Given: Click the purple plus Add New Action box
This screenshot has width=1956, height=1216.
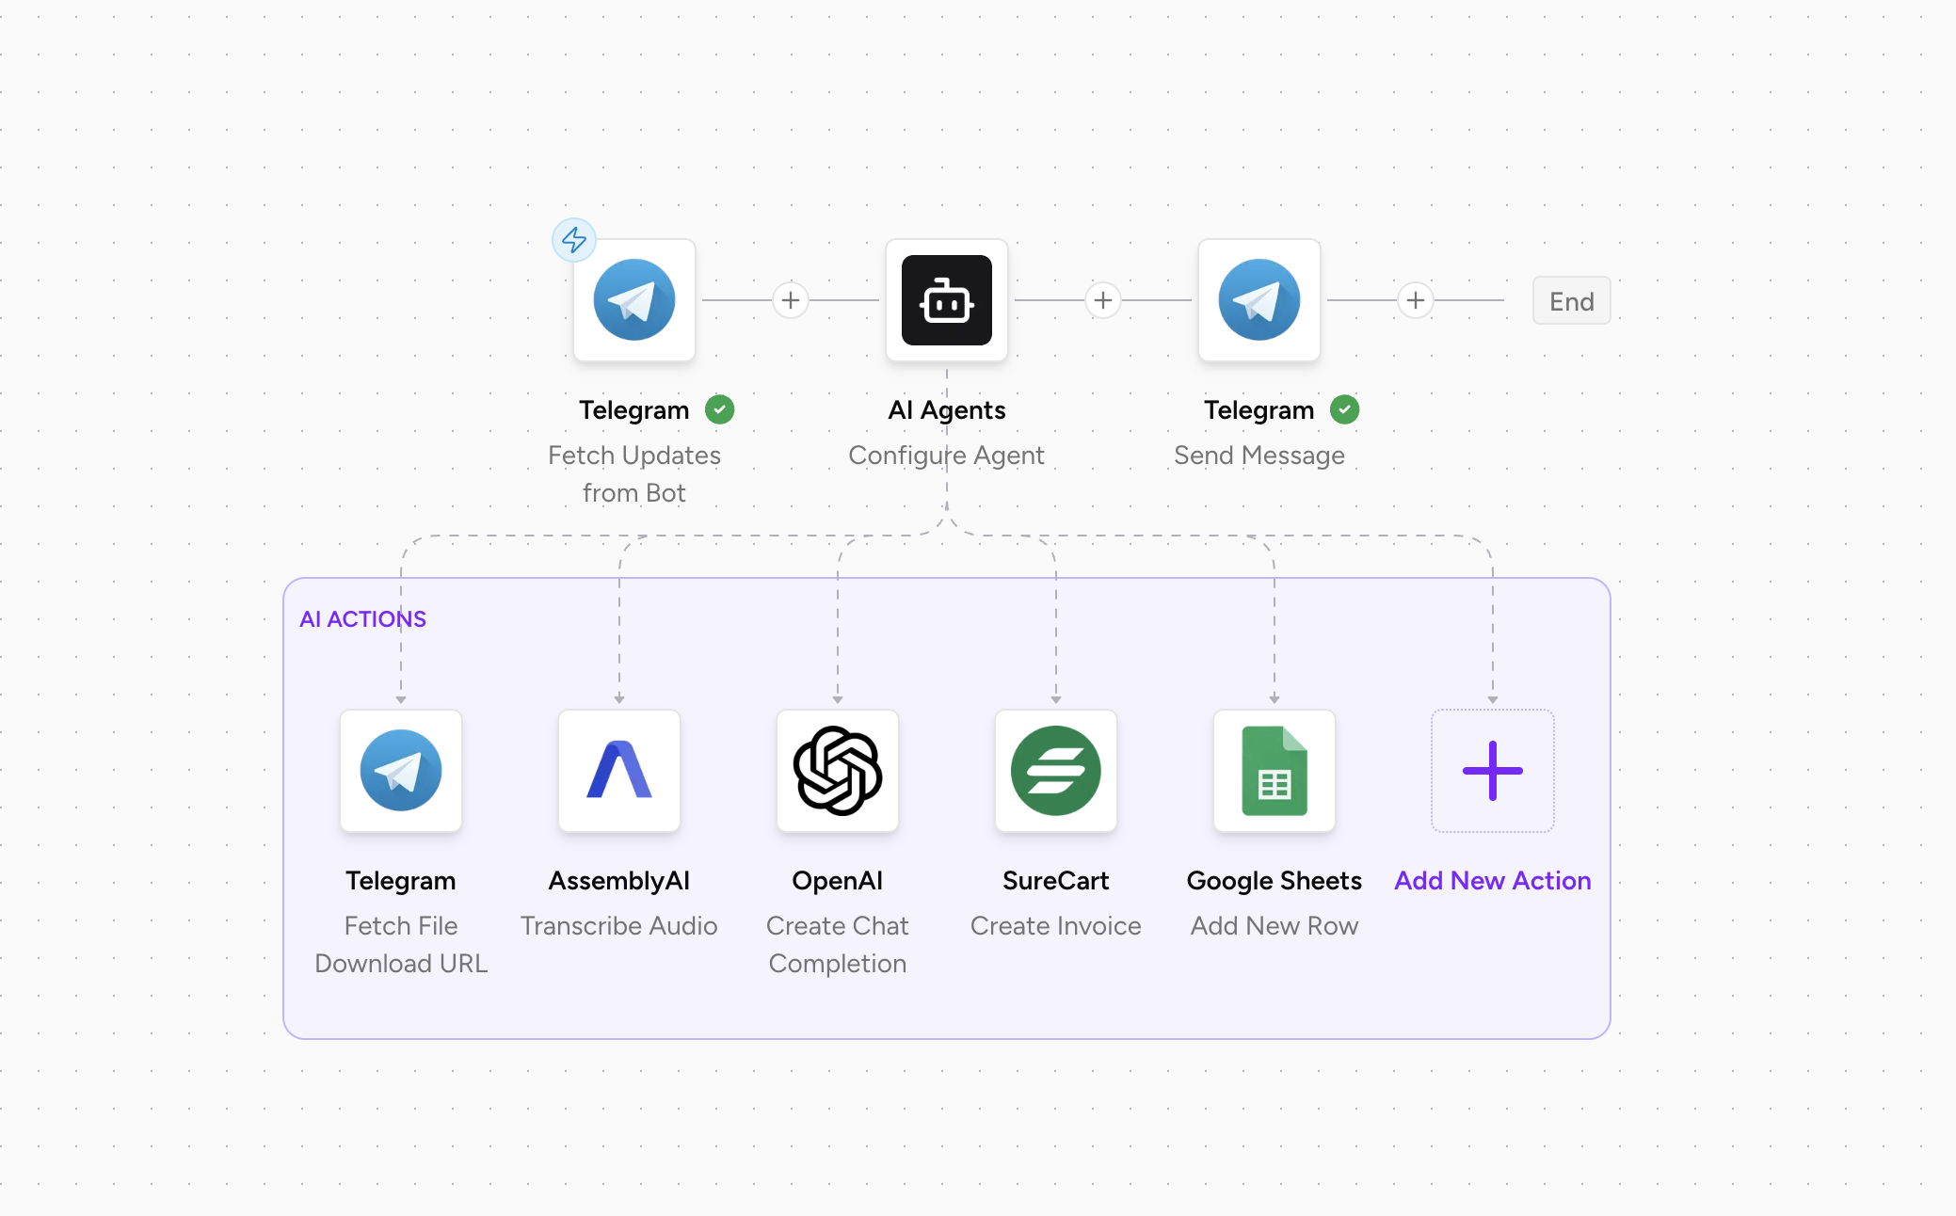Looking at the screenshot, I should pyautogui.click(x=1493, y=771).
